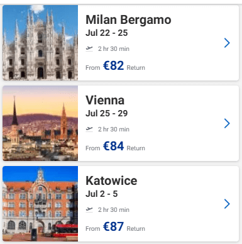Click the Katowice building thumbnail image

click(40, 204)
